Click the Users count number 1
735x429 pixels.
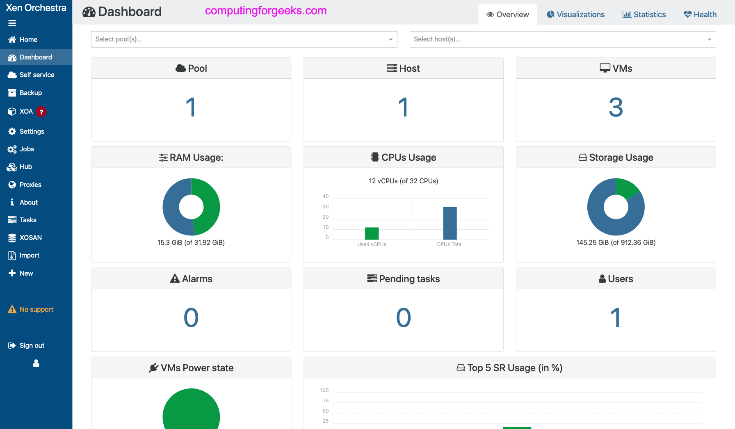click(616, 318)
